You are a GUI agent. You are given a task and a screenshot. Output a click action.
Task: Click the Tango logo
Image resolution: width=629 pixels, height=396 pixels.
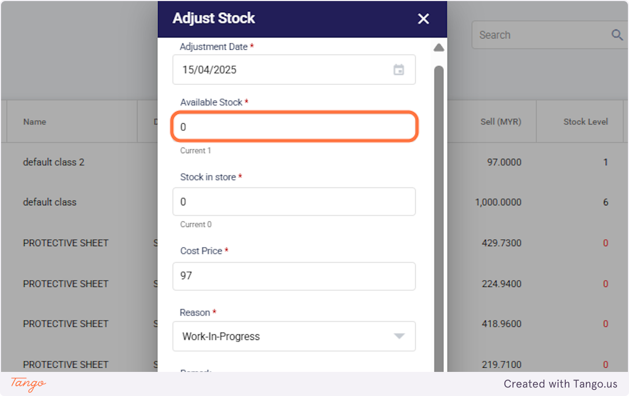(x=28, y=384)
